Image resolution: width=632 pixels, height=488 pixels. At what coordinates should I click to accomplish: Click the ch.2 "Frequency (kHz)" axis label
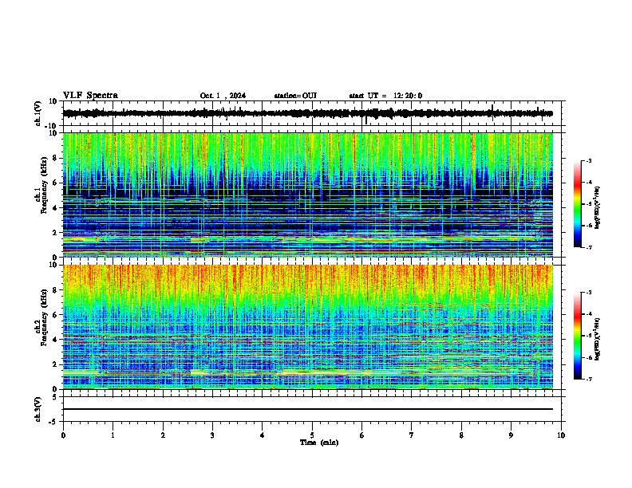pyautogui.click(x=44, y=317)
